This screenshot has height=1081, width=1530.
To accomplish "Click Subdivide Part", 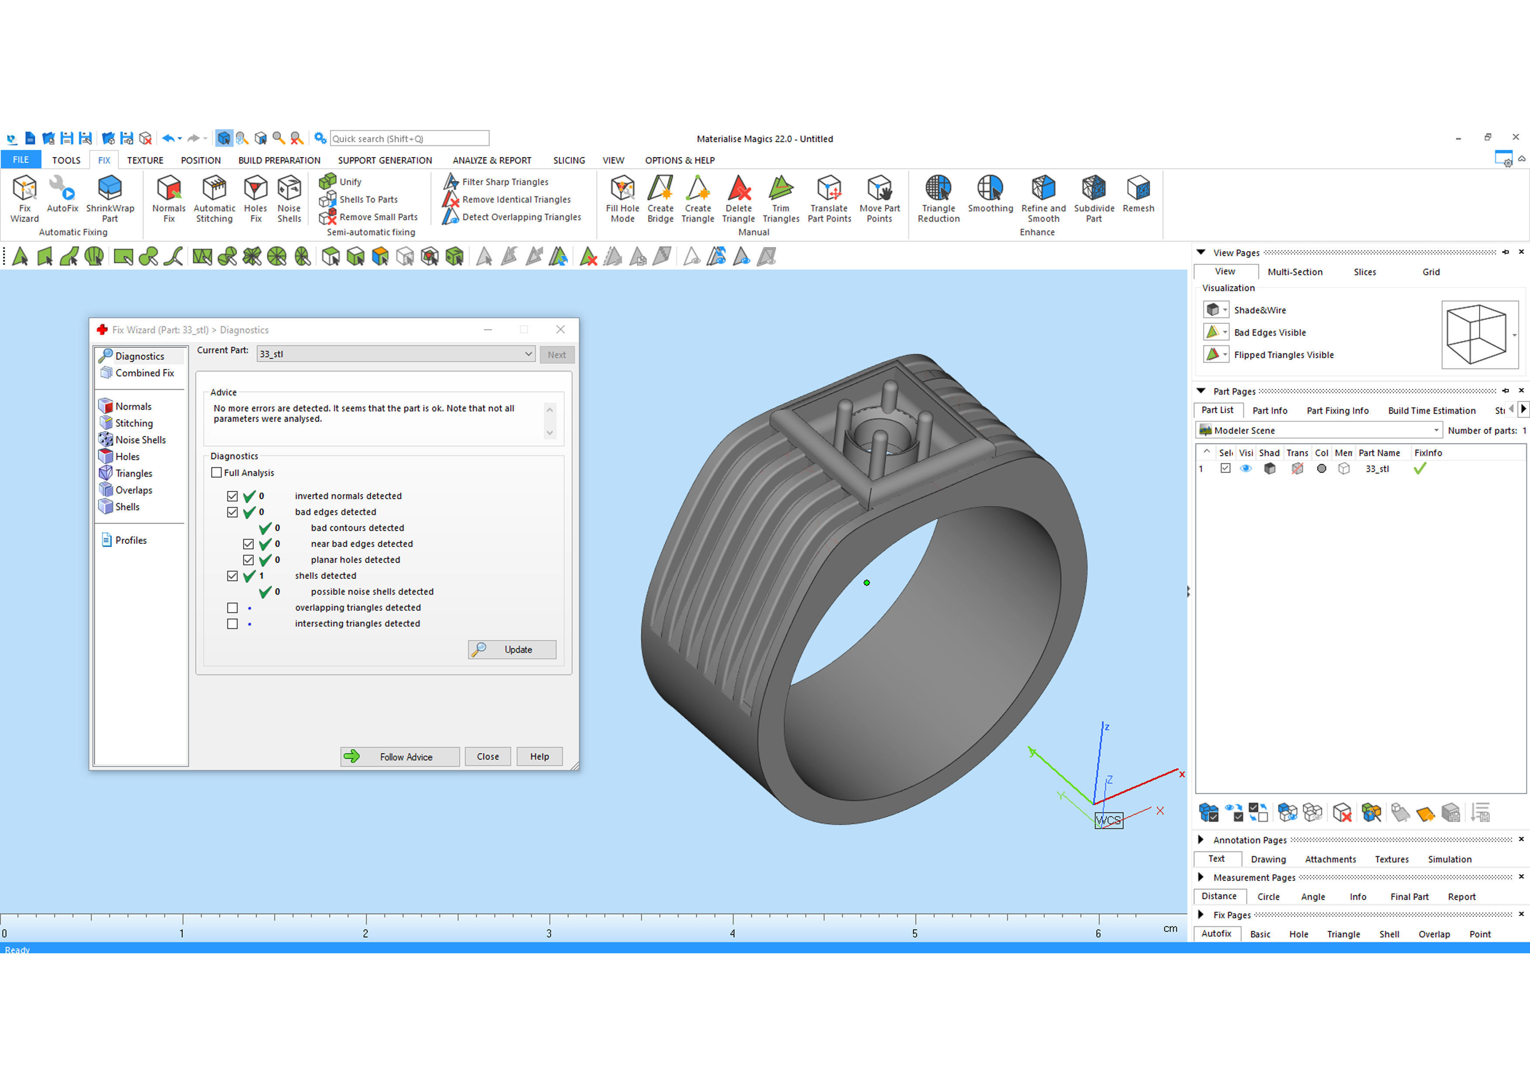I will pos(1093,198).
